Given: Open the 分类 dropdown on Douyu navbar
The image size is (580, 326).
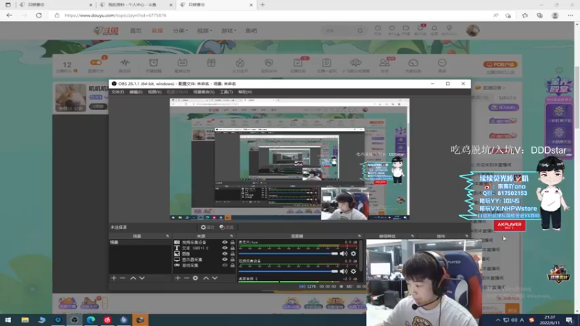Looking at the screenshot, I should (x=180, y=30).
